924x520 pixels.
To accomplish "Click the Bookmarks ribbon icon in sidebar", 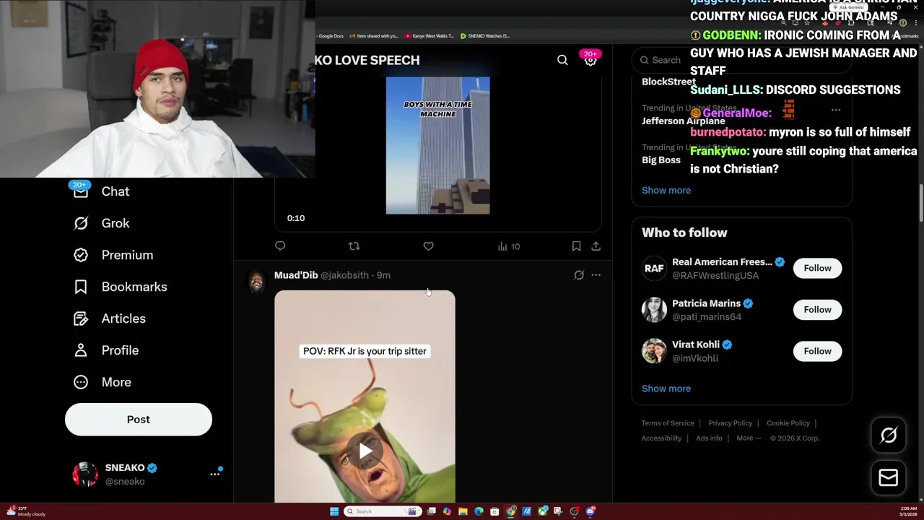I will pos(81,287).
